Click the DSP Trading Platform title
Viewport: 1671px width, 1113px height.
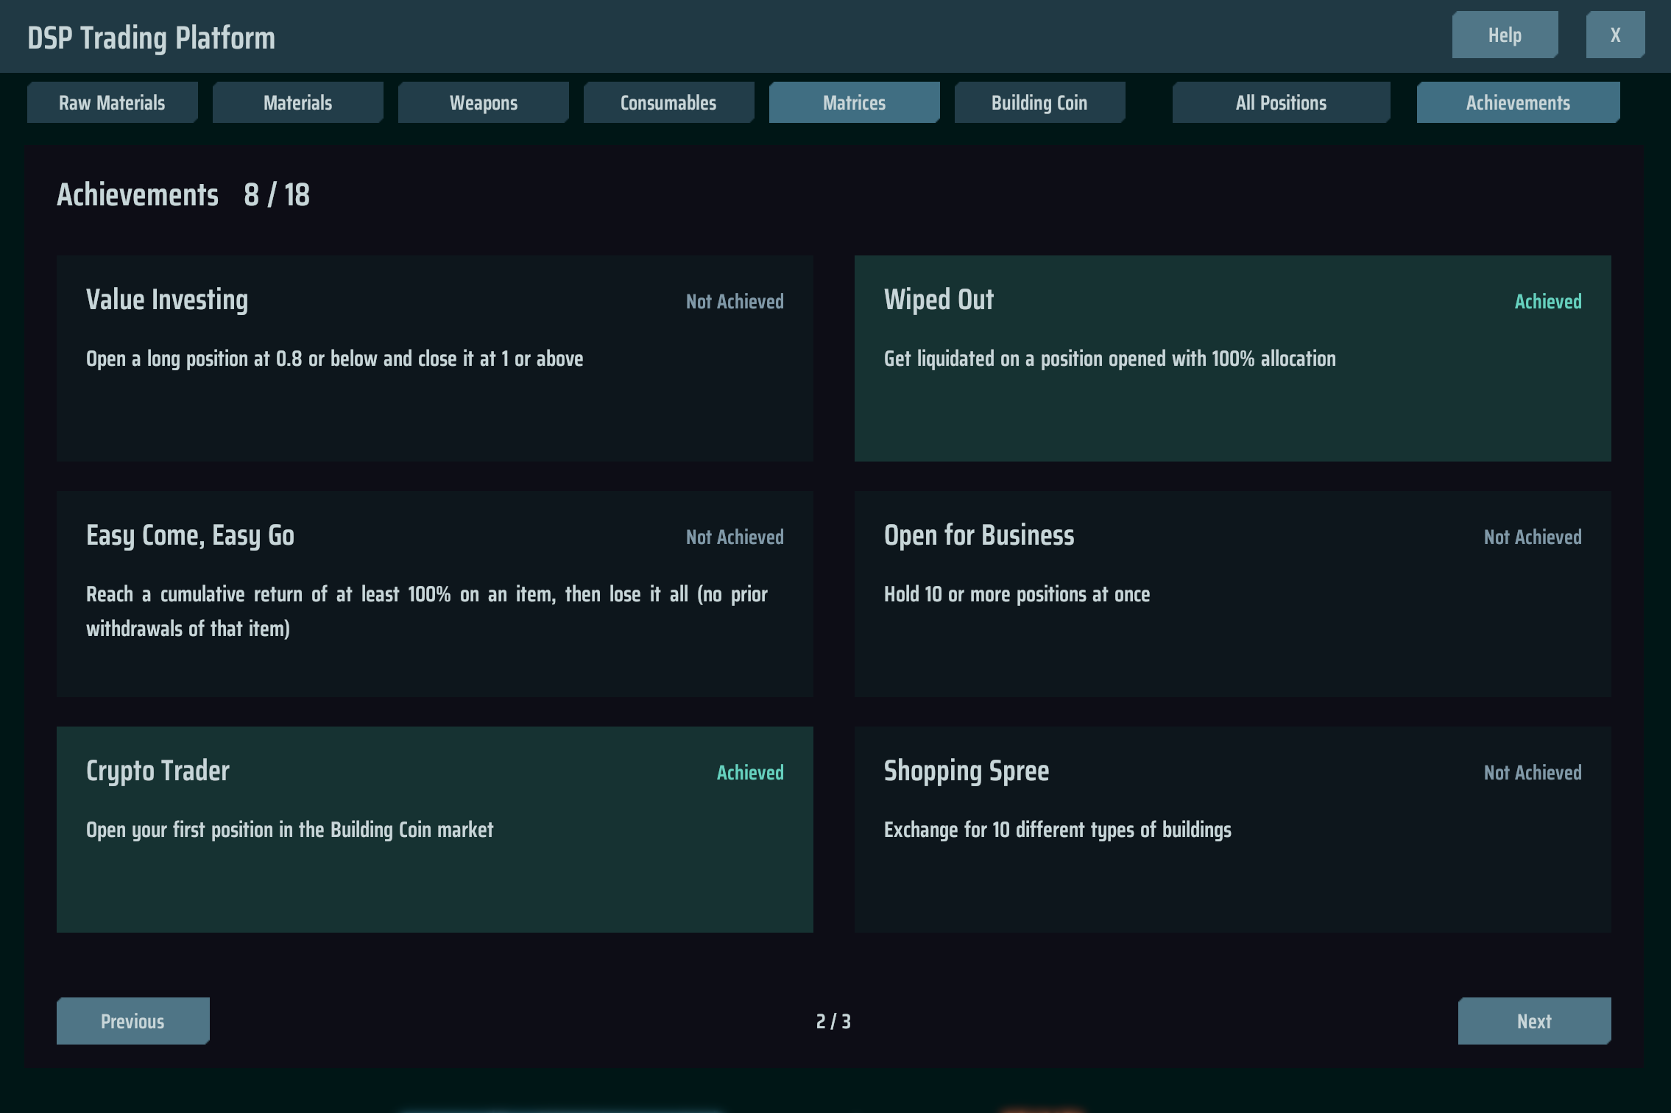(x=151, y=38)
